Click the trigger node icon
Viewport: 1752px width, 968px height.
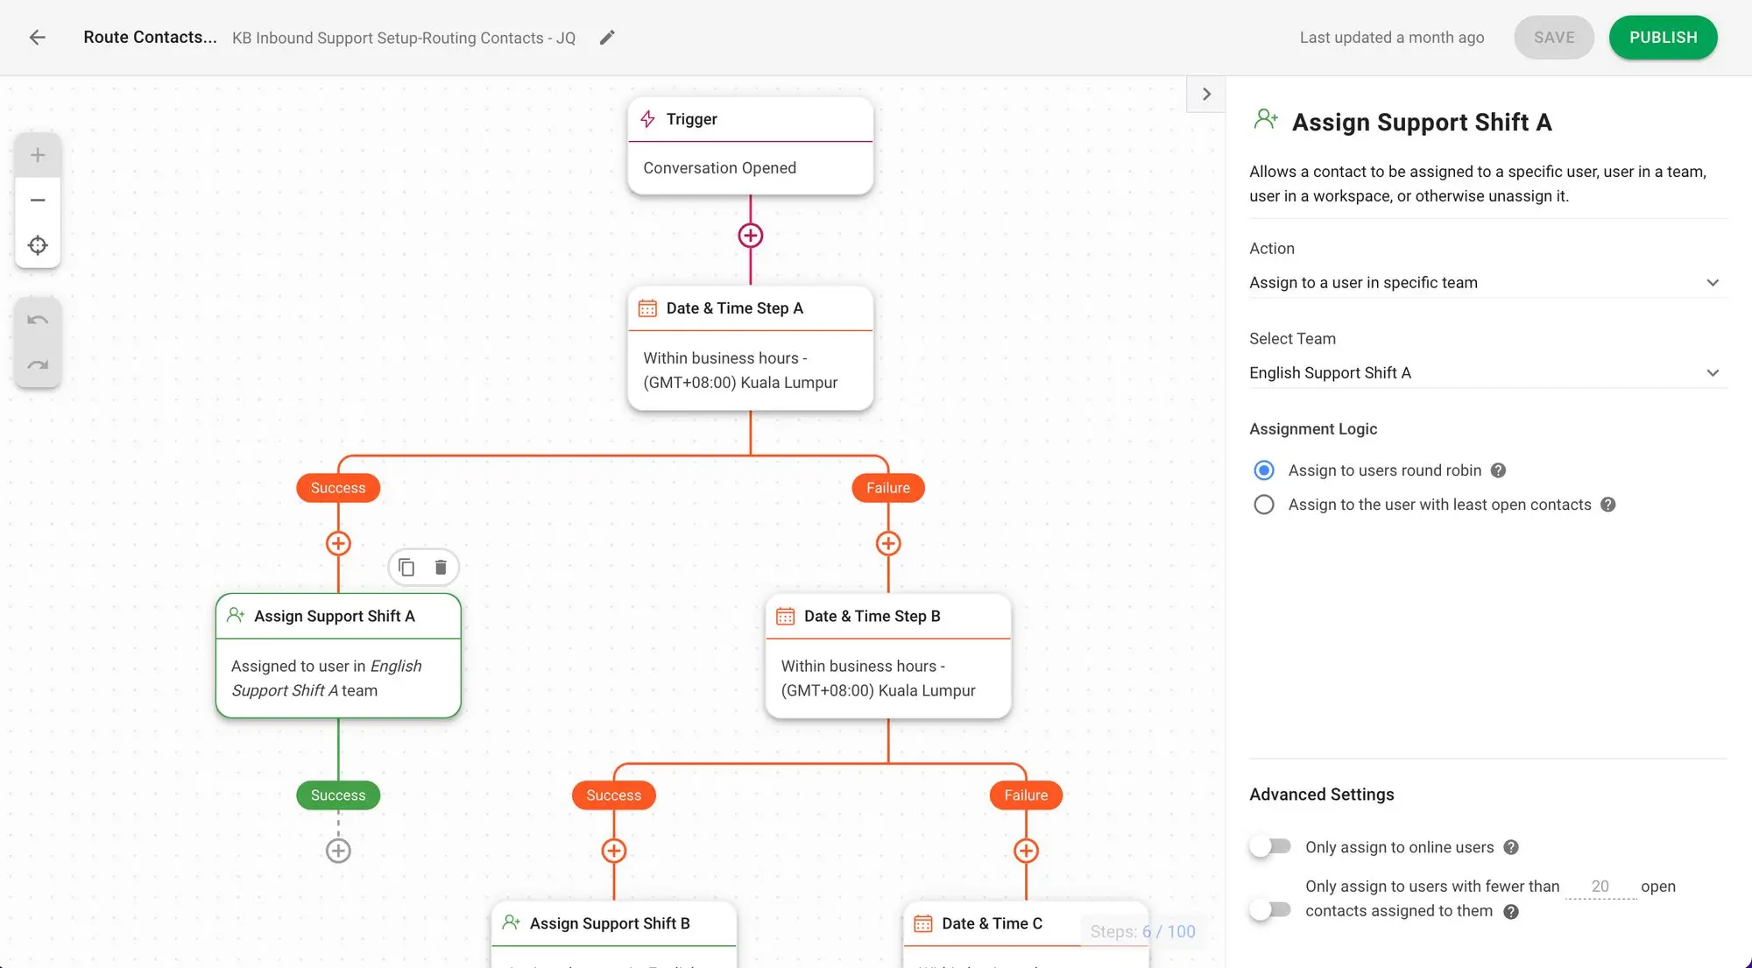click(648, 118)
